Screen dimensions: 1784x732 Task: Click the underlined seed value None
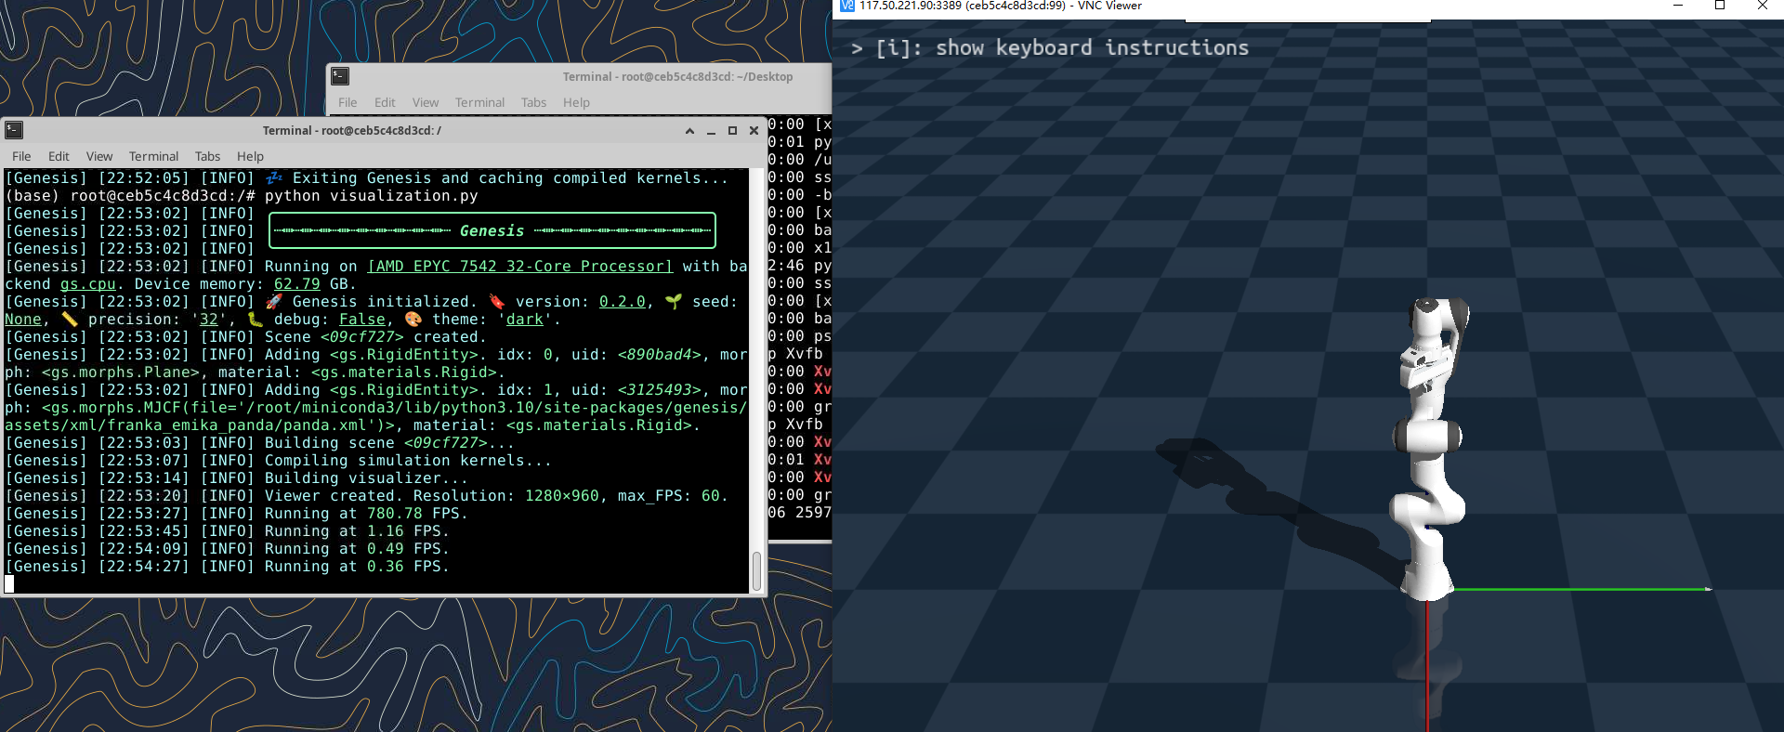pyautogui.click(x=23, y=320)
